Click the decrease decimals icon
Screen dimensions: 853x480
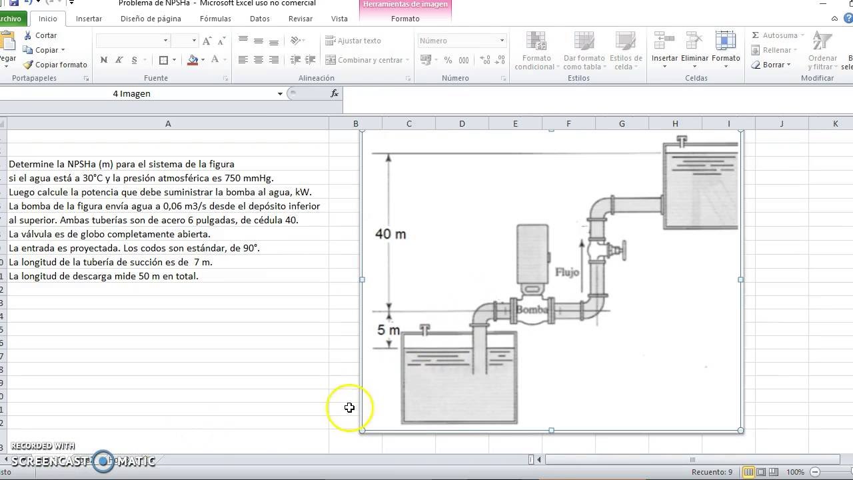500,60
